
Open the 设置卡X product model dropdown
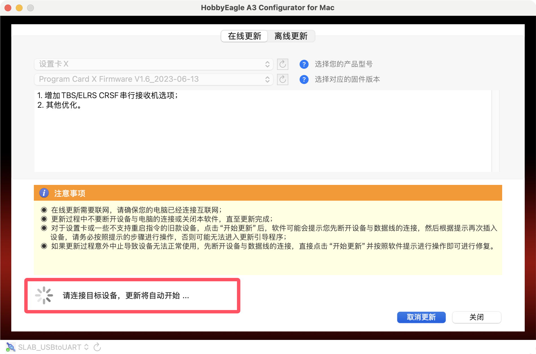153,64
